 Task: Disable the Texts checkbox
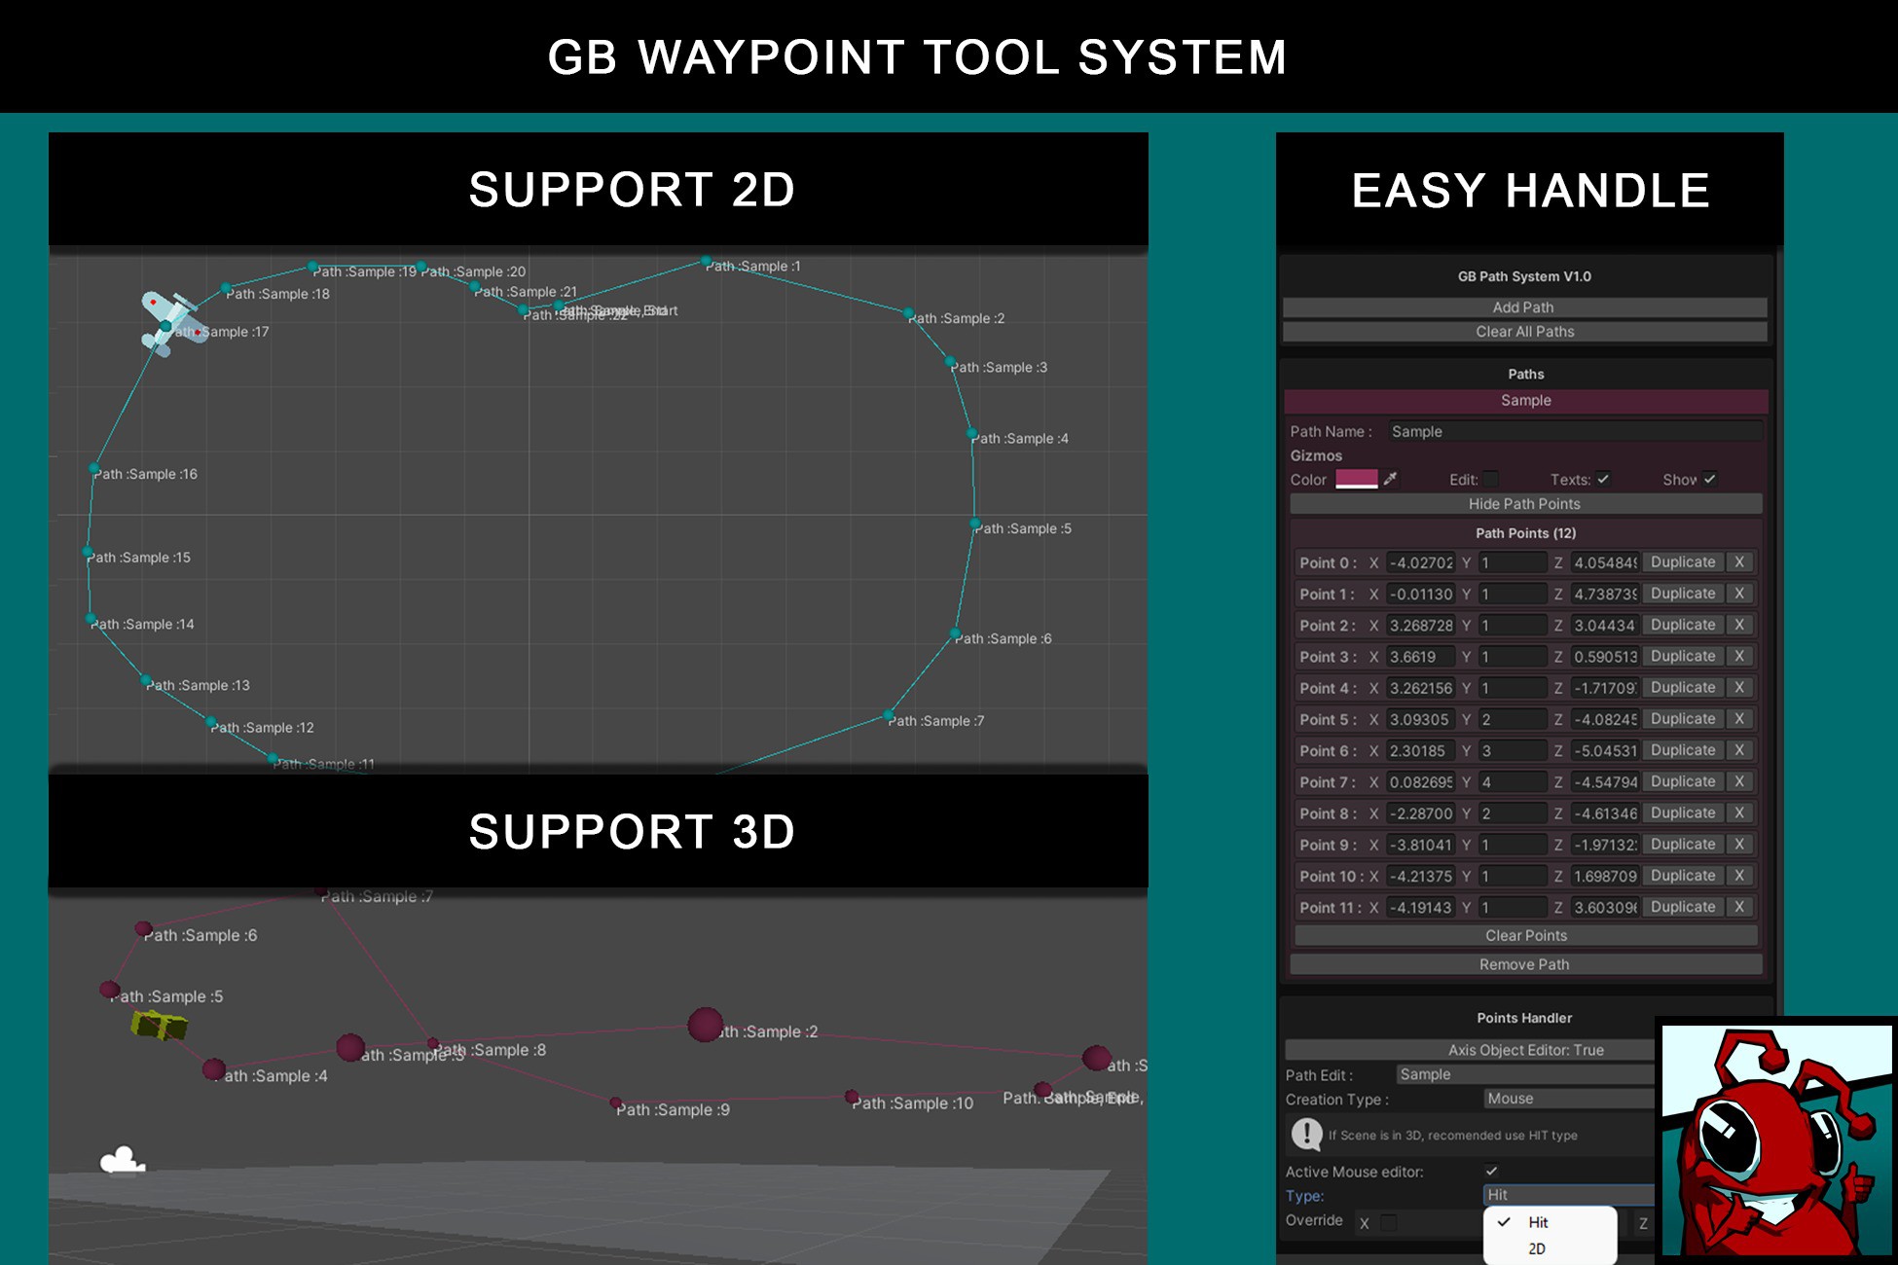pyautogui.click(x=1604, y=478)
